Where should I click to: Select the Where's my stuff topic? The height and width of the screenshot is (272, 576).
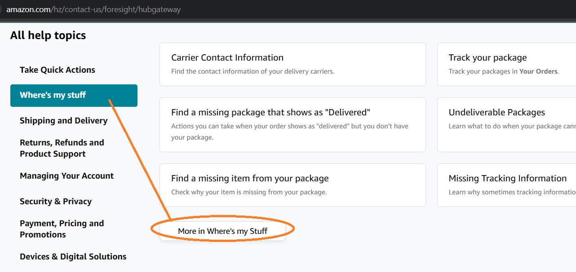point(53,95)
